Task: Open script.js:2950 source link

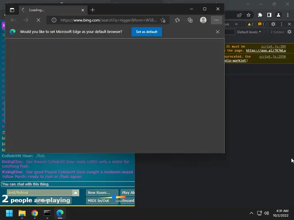Action: (272, 56)
